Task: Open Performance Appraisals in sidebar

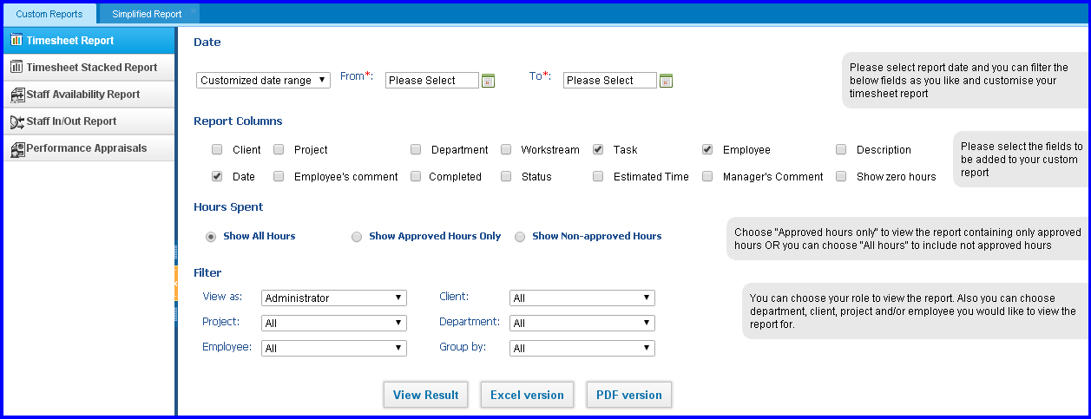Action: pyautogui.click(x=89, y=147)
